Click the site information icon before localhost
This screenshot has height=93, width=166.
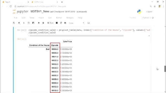tap(15, 6)
